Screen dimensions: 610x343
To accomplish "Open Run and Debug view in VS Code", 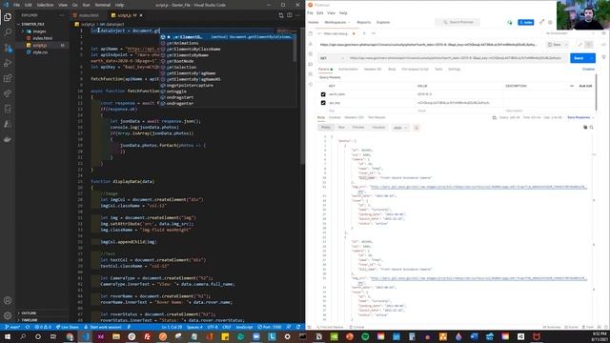I will point(8,63).
